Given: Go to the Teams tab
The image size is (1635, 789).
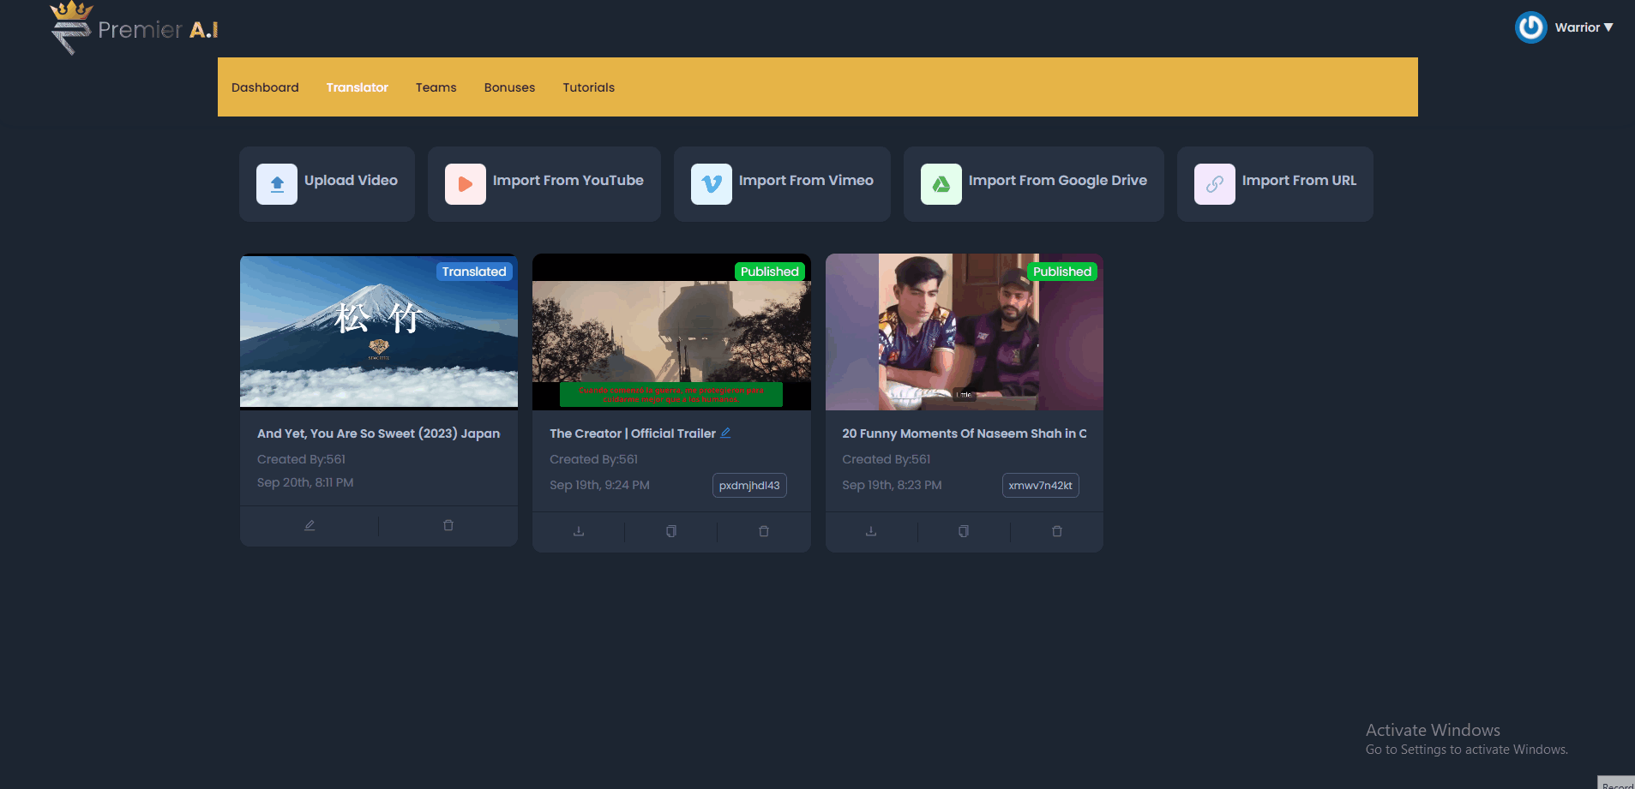Looking at the screenshot, I should click(x=436, y=87).
